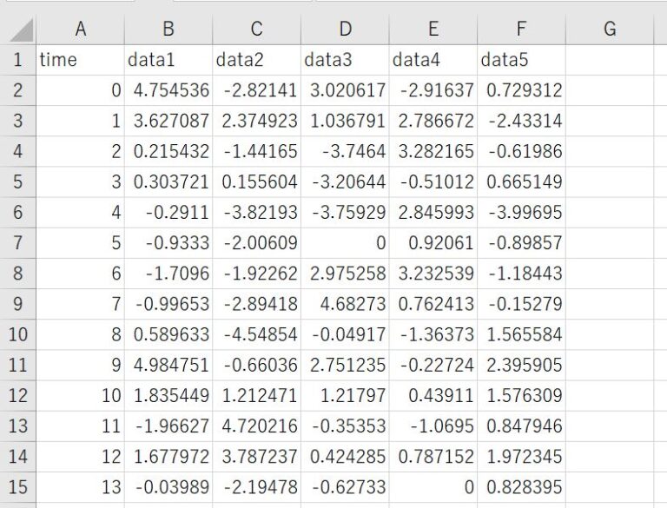Select the "data1" header cell
The image size is (667, 508).
pyautogui.click(x=168, y=60)
